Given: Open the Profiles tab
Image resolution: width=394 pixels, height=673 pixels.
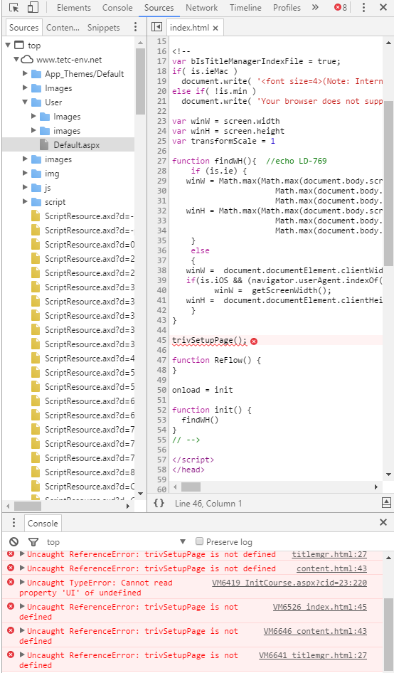Looking at the screenshot, I should [287, 8].
